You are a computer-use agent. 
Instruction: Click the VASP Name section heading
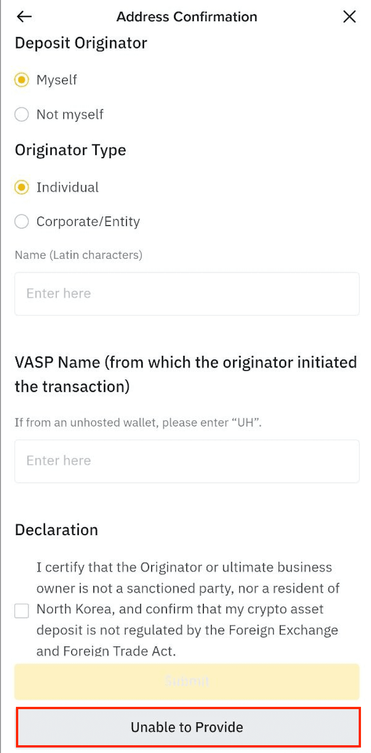(186, 374)
